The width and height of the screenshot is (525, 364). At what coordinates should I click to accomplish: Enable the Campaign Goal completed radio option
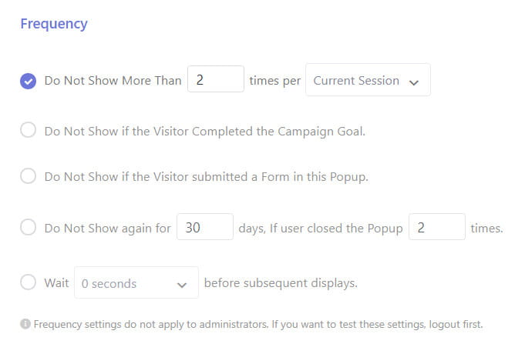28,131
